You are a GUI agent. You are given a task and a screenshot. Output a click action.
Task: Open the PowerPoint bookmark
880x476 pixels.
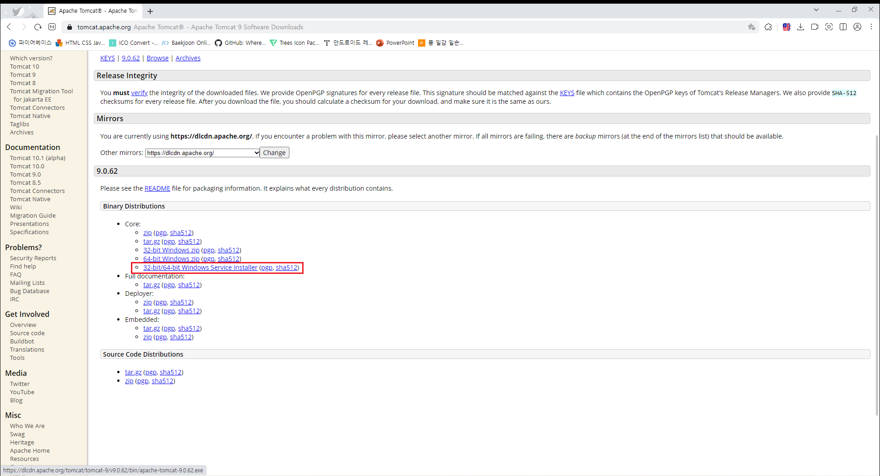pyautogui.click(x=395, y=43)
